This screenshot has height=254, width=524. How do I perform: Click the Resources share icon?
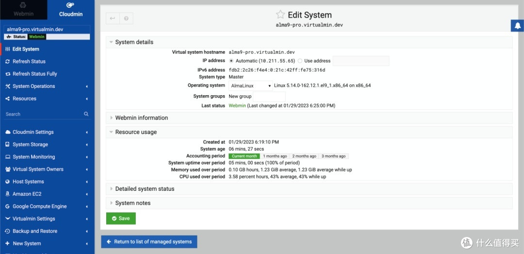point(8,99)
